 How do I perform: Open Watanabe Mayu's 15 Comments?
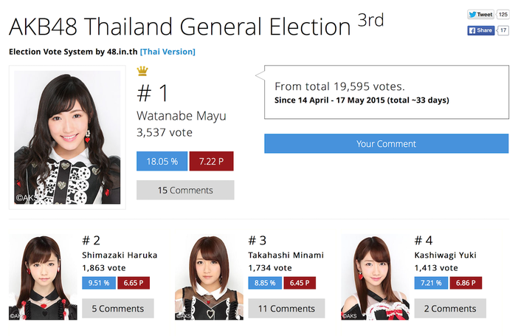pyautogui.click(x=185, y=190)
